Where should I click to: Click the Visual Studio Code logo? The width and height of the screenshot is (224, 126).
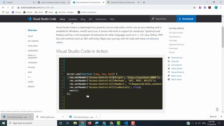42,19
